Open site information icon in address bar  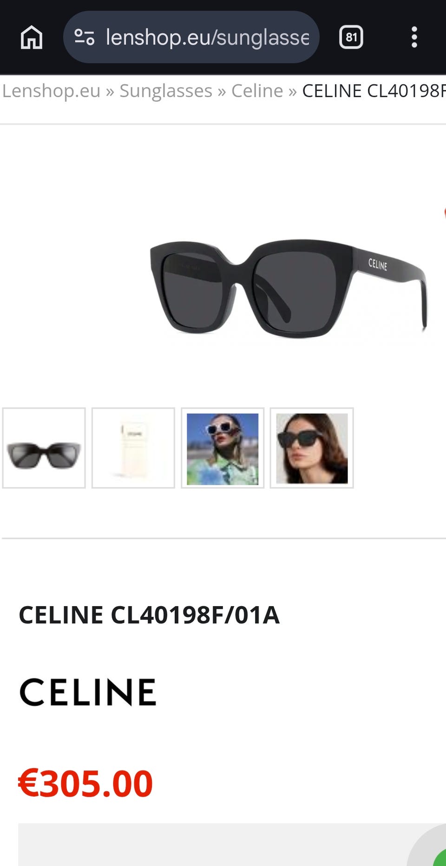pyautogui.click(x=85, y=37)
